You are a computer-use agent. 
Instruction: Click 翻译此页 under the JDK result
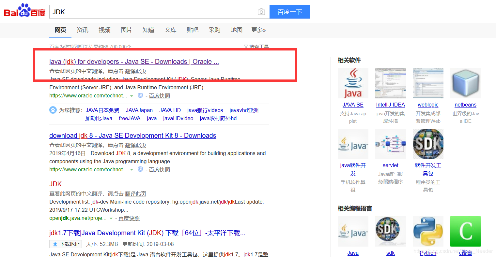[x=135, y=194]
